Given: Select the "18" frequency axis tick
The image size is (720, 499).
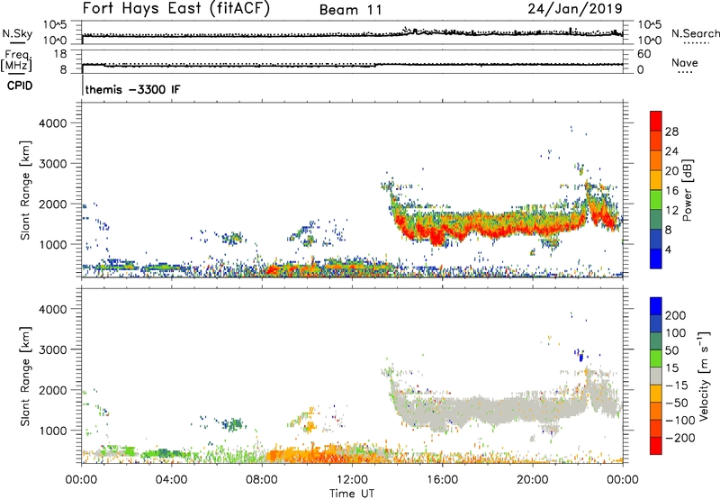Looking at the screenshot, I should (x=59, y=54).
